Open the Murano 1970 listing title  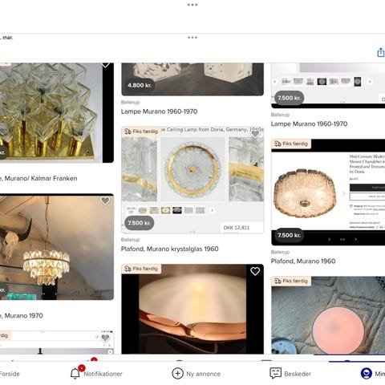[22, 316]
